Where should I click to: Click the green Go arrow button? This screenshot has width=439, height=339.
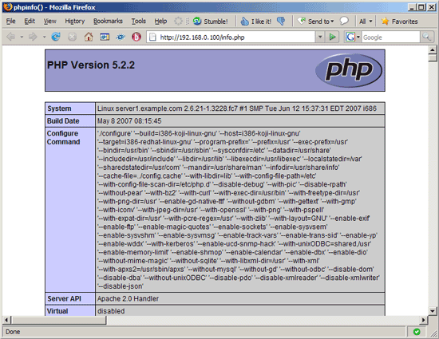tap(332, 37)
